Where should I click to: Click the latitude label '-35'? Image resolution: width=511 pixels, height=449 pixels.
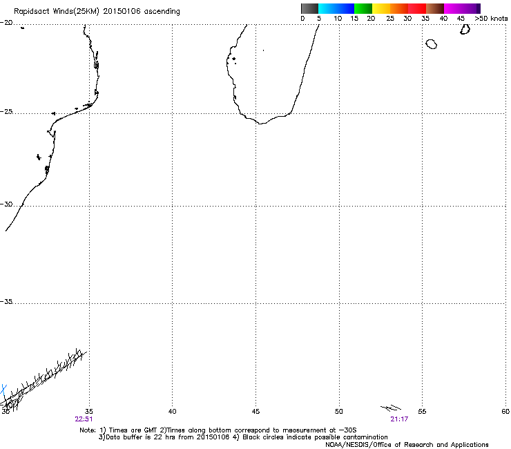tap(6, 301)
